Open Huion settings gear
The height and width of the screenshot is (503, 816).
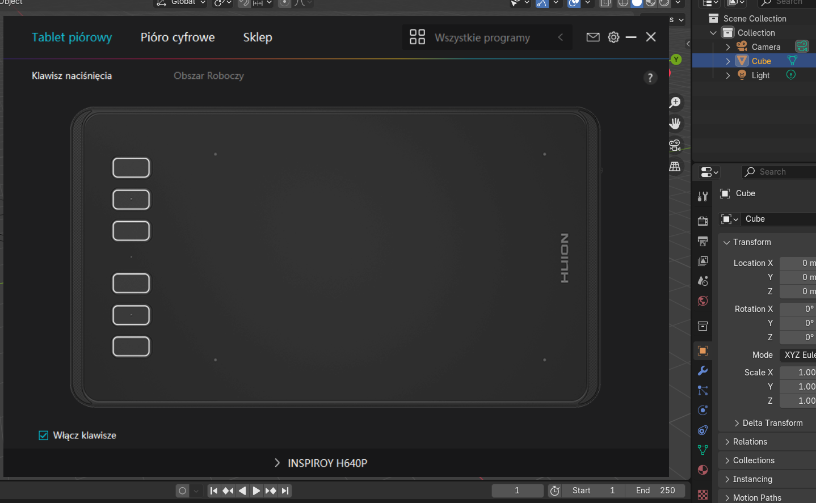tap(613, 37)
